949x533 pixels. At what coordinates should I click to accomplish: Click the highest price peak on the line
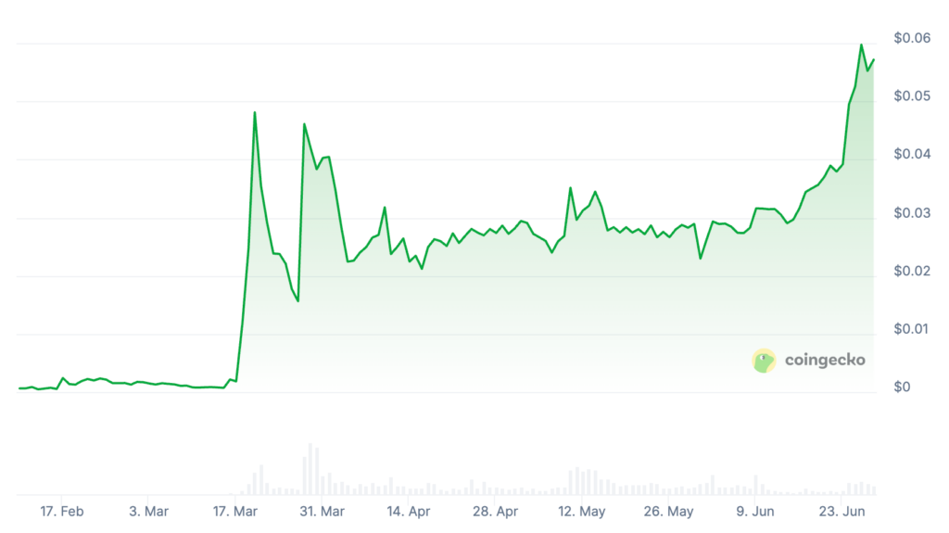pyautogui.click(x=862, y=44)
